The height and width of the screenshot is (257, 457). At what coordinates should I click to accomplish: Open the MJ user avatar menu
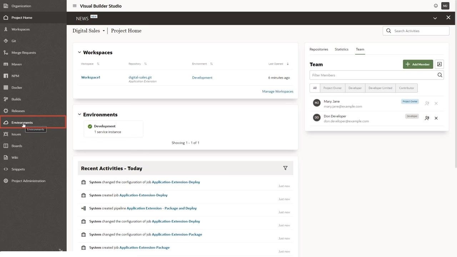[x=445, y=6]
